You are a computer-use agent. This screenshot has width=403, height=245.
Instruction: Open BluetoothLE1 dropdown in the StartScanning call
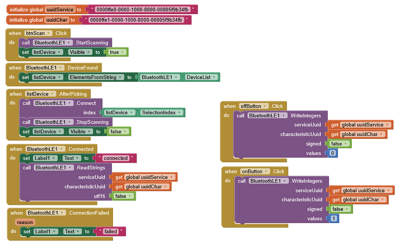tap(53, 43)
